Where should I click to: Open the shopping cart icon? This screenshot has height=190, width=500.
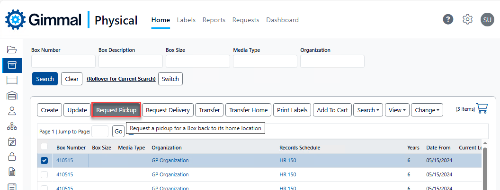tap(482, 108)
